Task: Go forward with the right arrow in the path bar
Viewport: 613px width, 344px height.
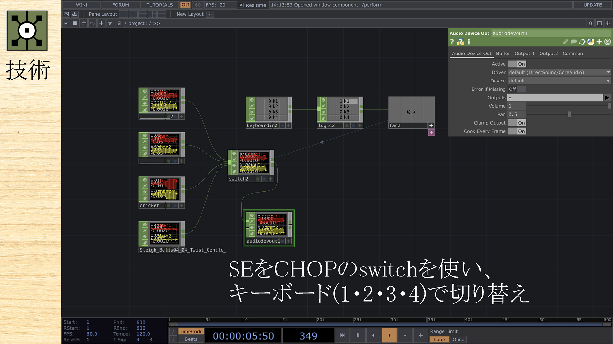Action: tap(92, 23)
